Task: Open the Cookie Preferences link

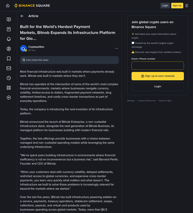Action: tap(147, 101)
